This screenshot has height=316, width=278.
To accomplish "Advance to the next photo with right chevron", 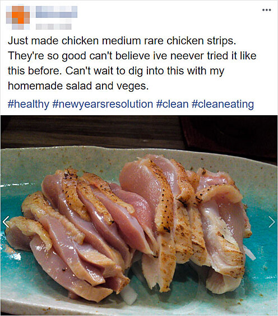I will (271, 221).
